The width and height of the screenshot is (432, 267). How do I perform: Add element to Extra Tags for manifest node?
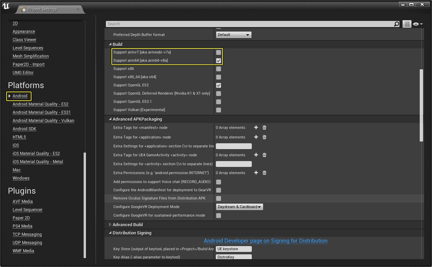pos(256,128)
